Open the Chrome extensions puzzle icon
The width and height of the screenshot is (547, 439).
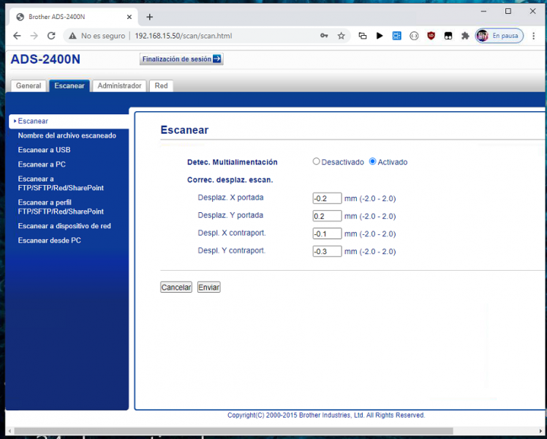[x=464, y=36]
